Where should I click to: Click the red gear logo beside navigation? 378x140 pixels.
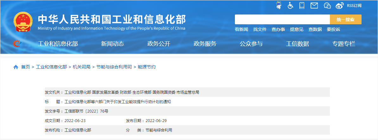(x=17, y=44)
